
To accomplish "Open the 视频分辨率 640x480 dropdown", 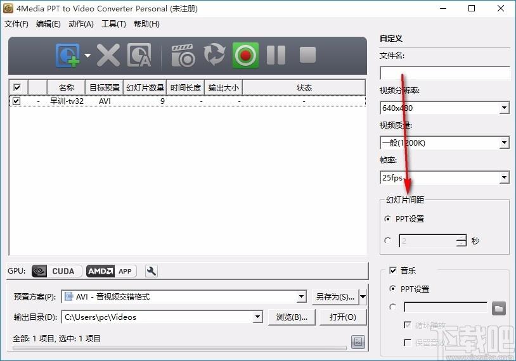I will click(x=504, y=108).
